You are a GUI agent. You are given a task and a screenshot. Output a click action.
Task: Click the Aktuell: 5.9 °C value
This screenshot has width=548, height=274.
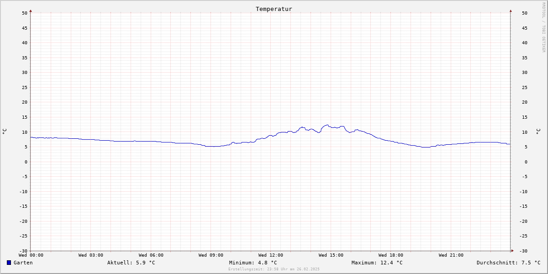coord(131,263)
